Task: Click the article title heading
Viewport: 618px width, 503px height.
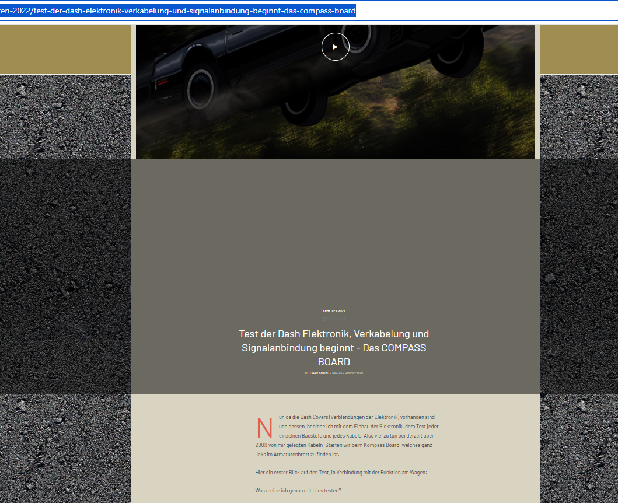Action: click(334, 348)
